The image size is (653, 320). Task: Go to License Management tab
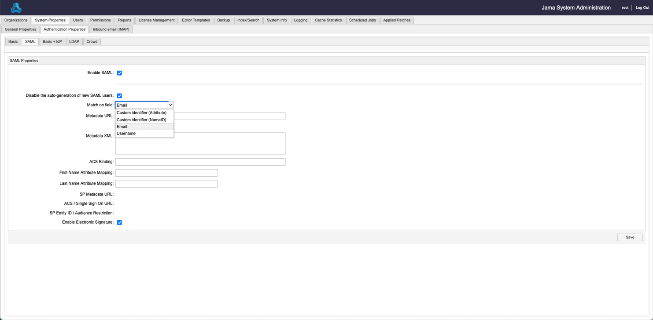[157, 20]
